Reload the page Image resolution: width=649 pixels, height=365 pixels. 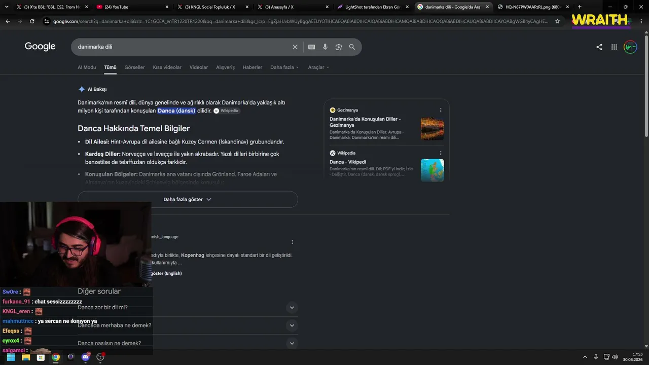tap(32, 21)
